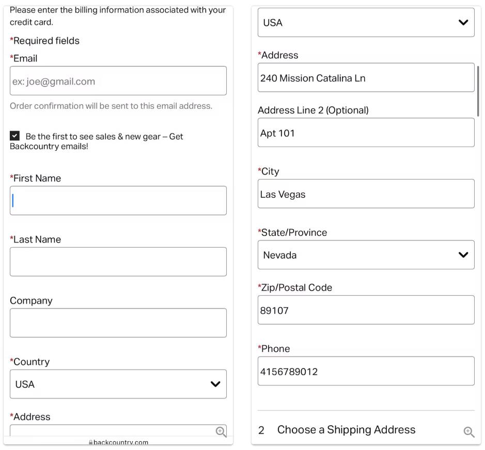This screenshot has width=485, height=450.
Task: Click the Address Line 2 field with Apt 101
Action: [x=366, y=133]
